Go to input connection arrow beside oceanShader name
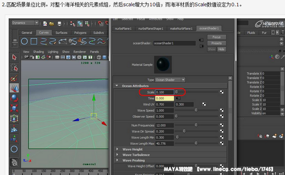The width and height of the screenshot is (285, 175). [x=201, y=40]
